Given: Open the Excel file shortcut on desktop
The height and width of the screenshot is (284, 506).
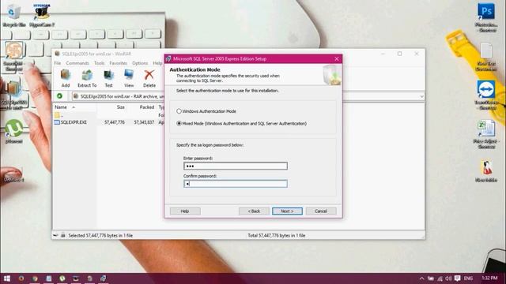Looking at the screenshot, I should click(x=486, y=134).
